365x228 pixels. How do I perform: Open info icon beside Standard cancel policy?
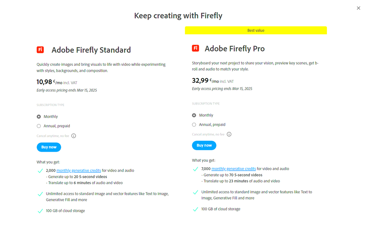click(x=73, y=136)
